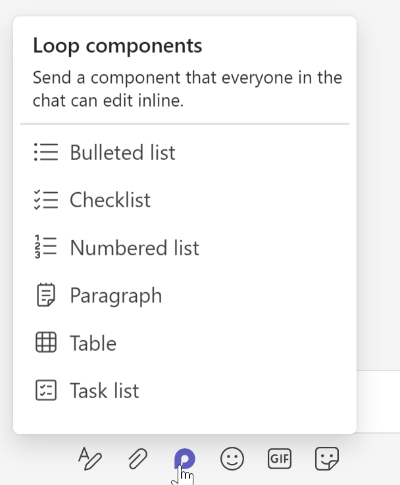Click the Bulleted list icon
400x485 pixels.
click(46, 153)
